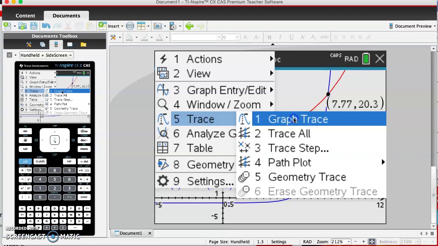The width and height of the screenshot is (438, 246).
Task: Switch to the Content tab
Action: [25, 16]
